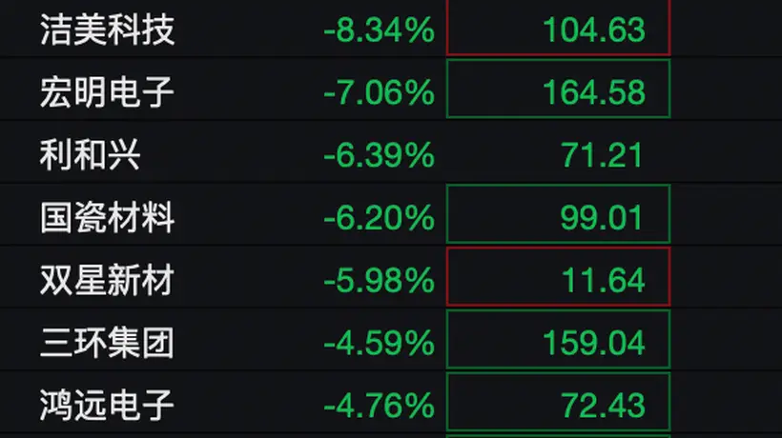Select the green-boxed price 159.04
Image resolution: width=782 pixels, height=438 pixels.
[558, 339]
